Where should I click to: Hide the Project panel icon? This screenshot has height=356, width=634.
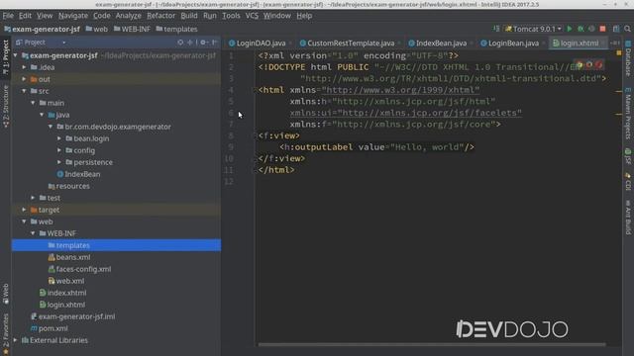[x=215, y=43]
